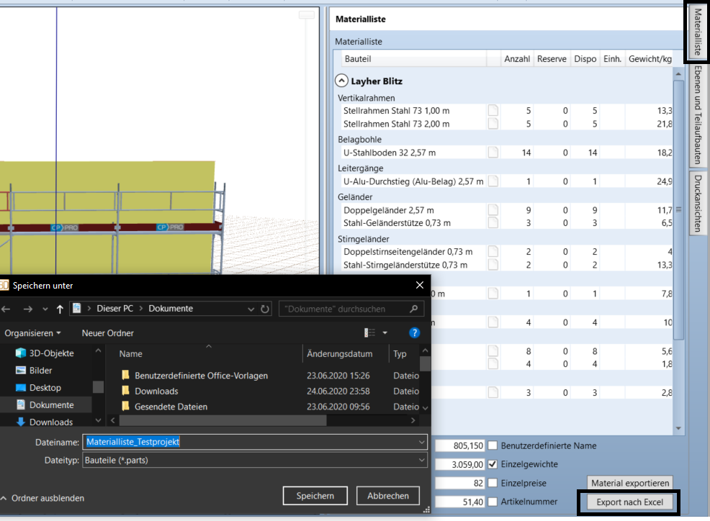Viewport: 710px width, 521px height.
Task: Open 3D-Objekte in navigation pane
Action: pos(45,353)
